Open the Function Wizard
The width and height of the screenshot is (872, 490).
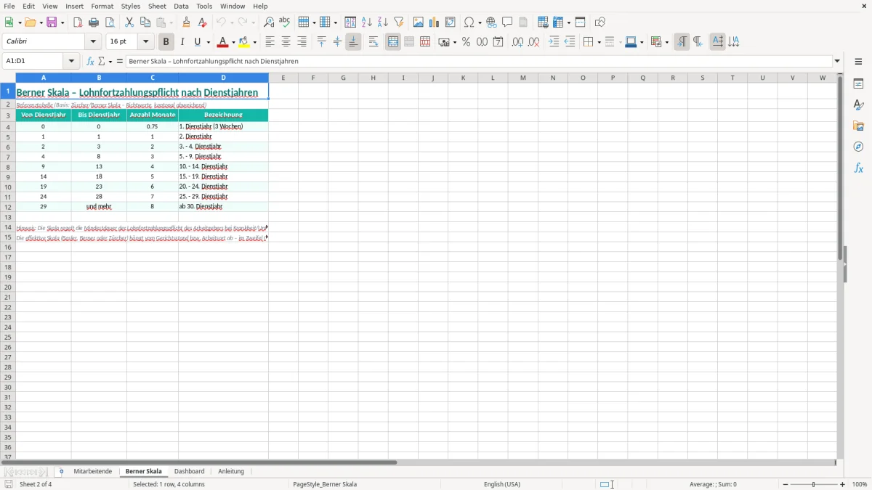pyautogui.click(x=90, y=61)
